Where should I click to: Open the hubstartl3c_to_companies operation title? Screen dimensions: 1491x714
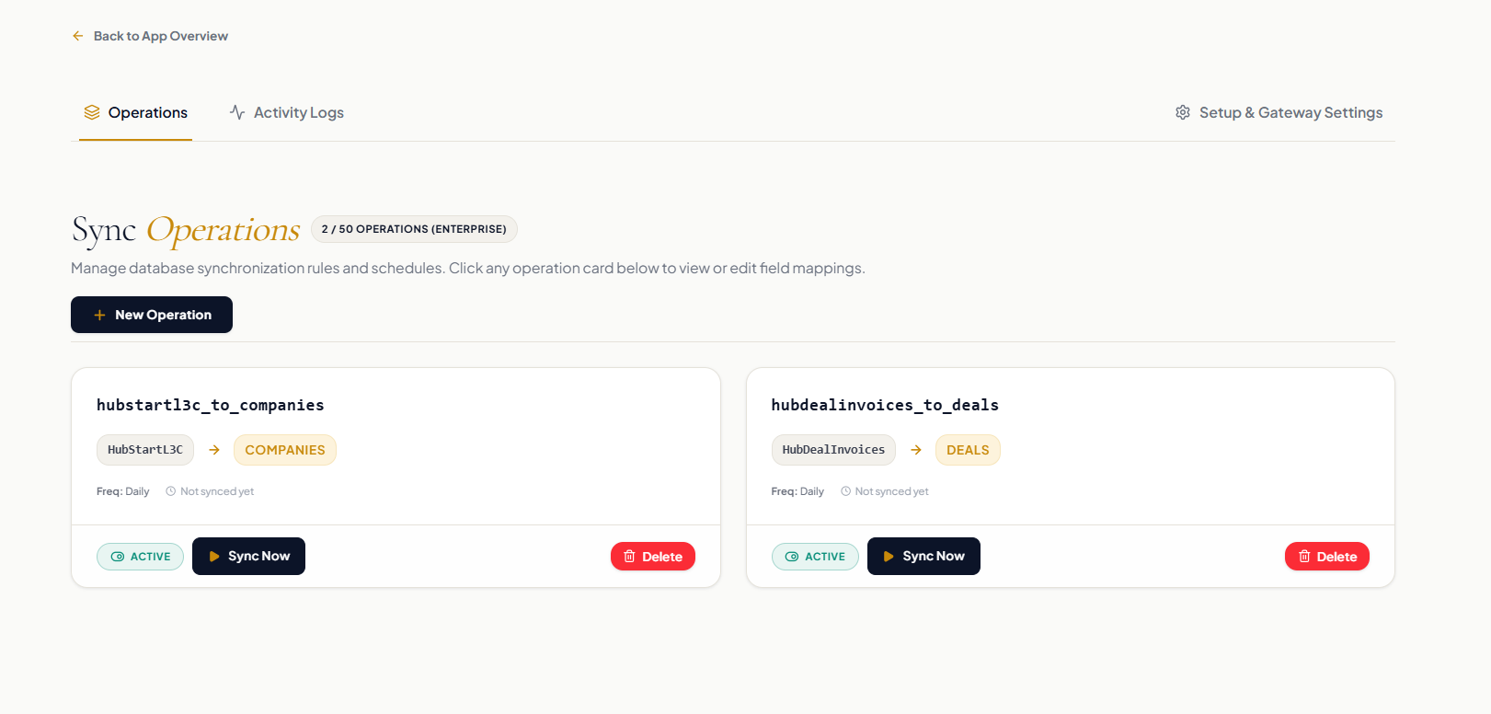tap(211, 405)
